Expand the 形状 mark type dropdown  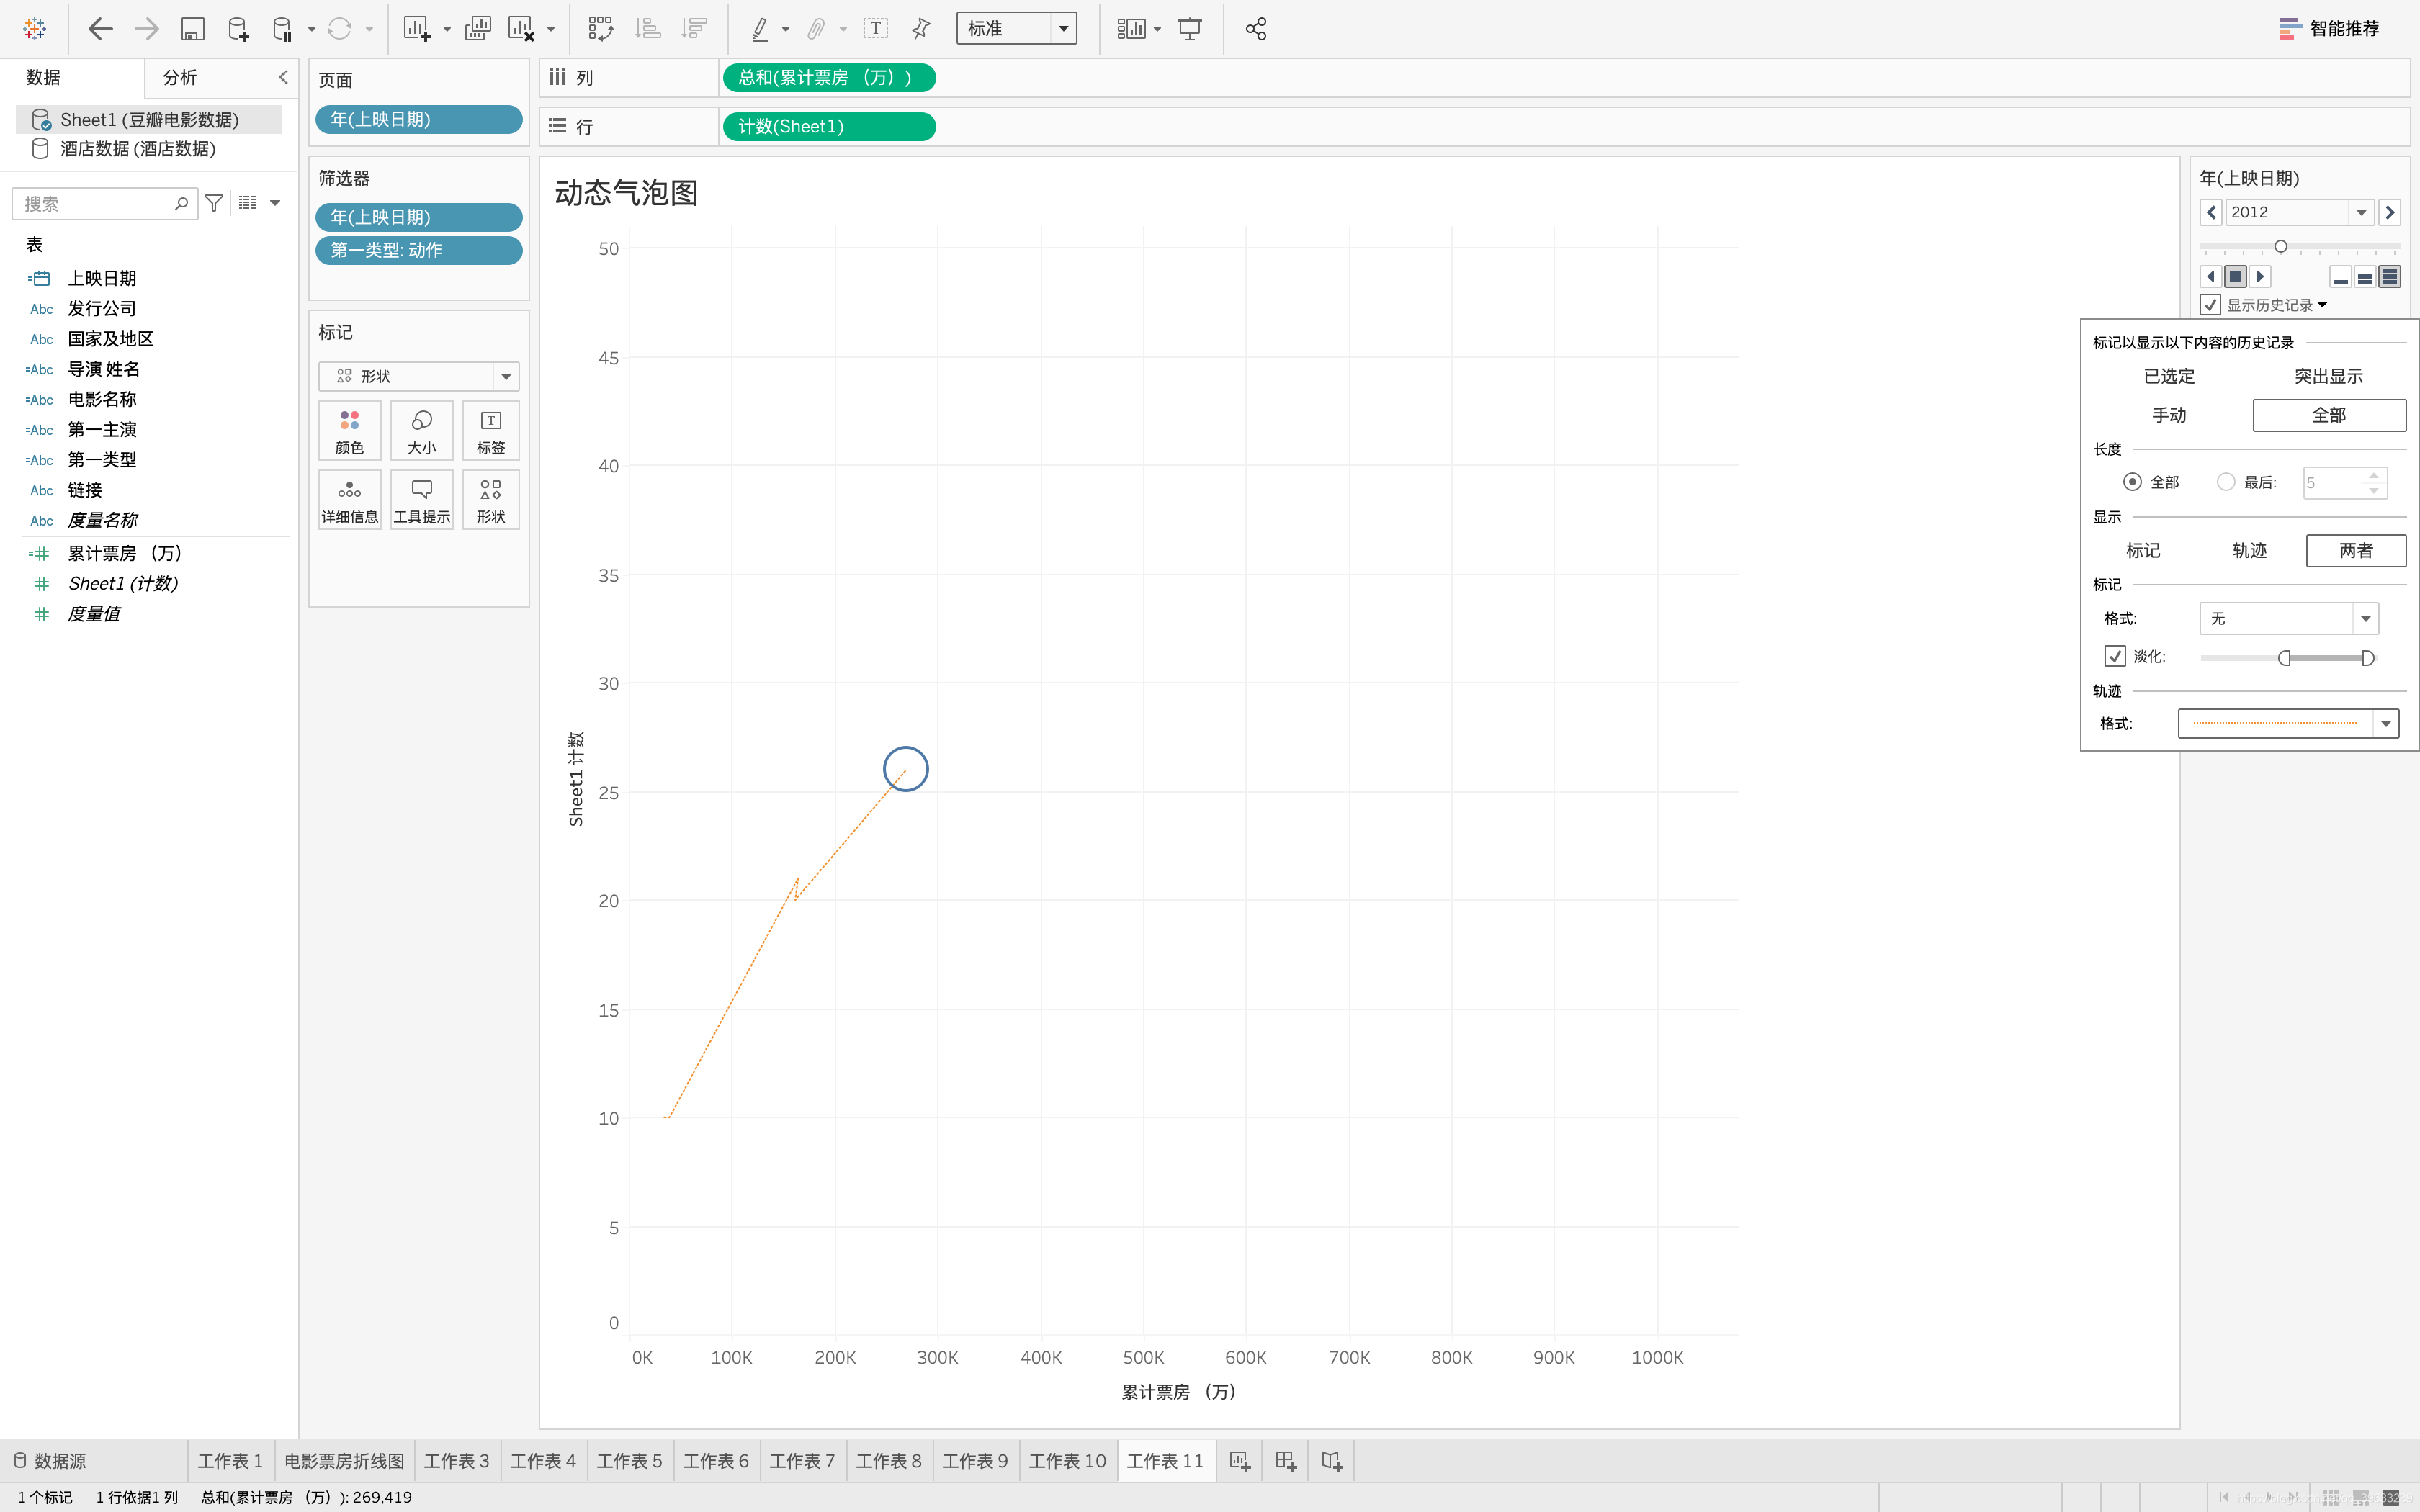click(x=506, y=376)
